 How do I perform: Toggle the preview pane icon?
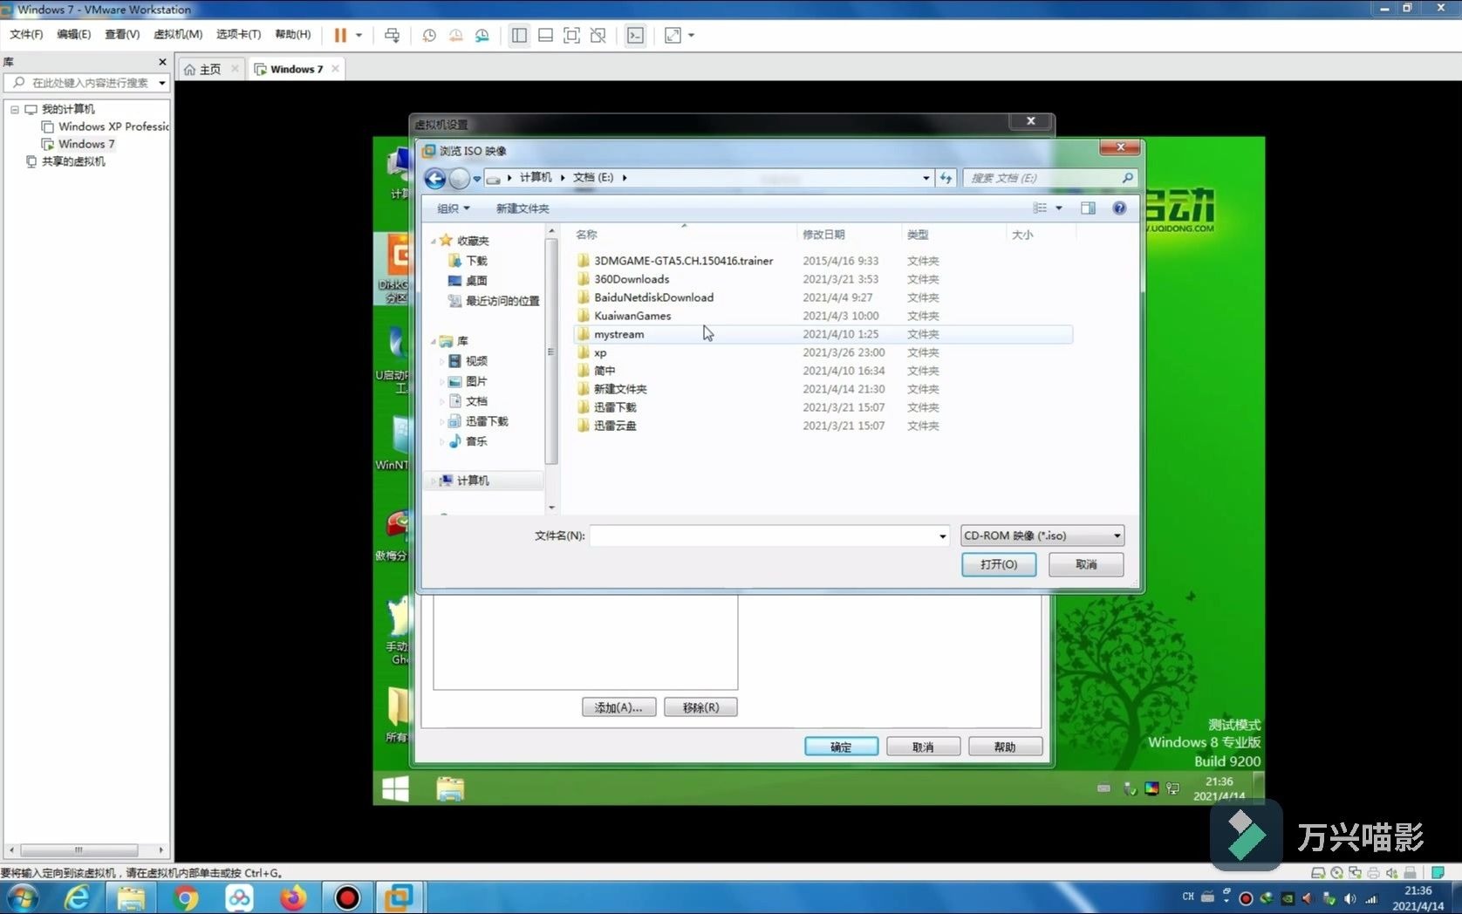pos(1088,208)
